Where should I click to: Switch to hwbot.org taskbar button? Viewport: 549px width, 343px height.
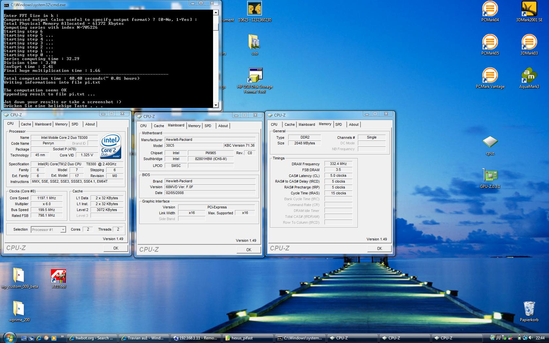click(x=92, y=338)
